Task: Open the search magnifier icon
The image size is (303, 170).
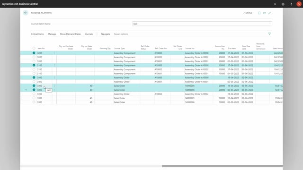Action: pos(275,4)
